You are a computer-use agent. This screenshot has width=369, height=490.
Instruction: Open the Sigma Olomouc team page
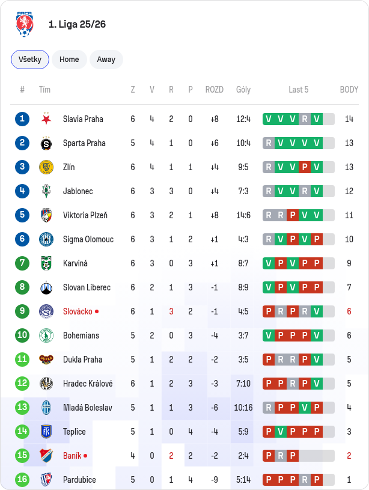point(88,239)
